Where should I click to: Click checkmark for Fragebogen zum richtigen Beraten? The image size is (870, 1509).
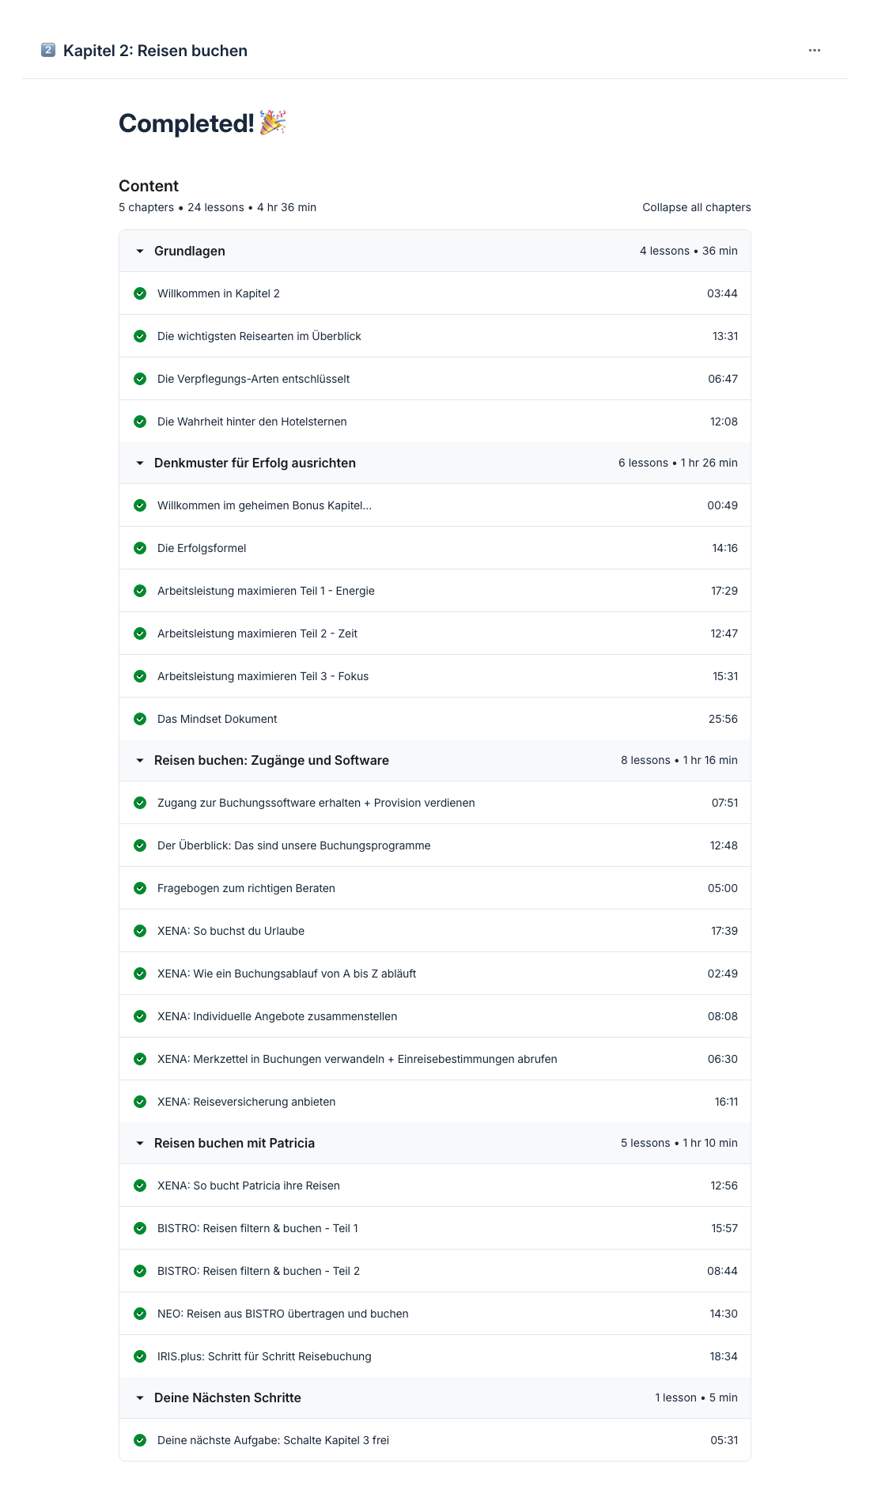tap(140, 888)
